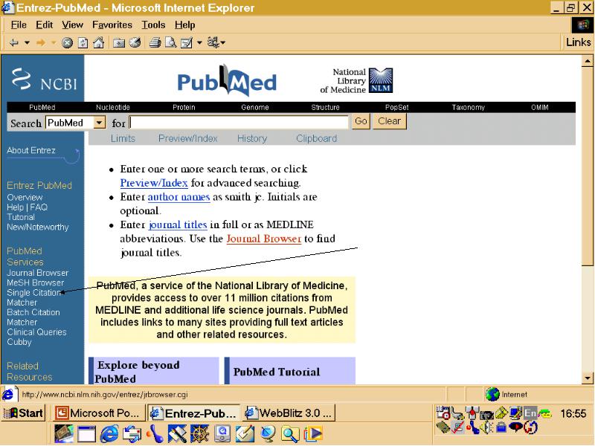Open the media player quick launch icon
This screenshot has width=595, height=446.
pyautogui.click(x=313, y=433)
